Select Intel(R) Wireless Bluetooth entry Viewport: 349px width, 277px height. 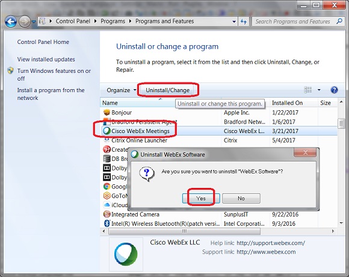(x=219, y=223)
